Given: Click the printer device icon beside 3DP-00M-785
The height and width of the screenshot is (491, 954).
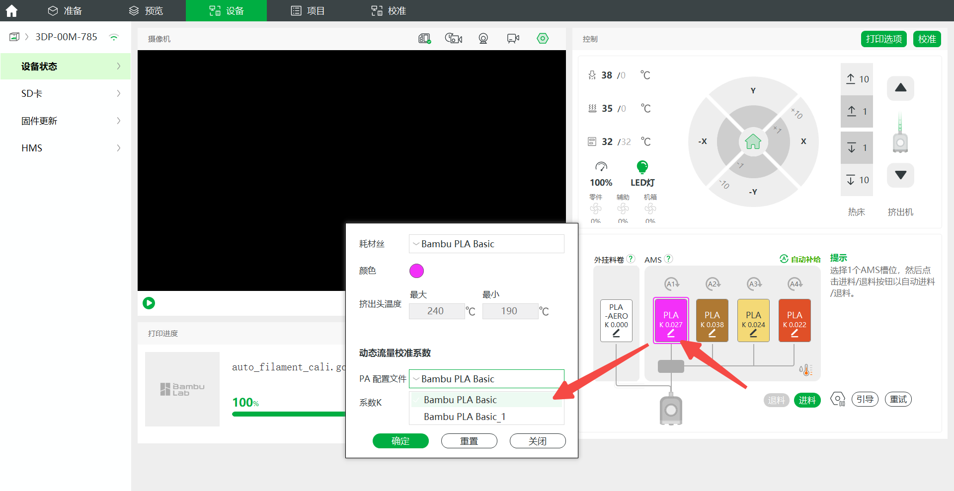Looking at the screenshot, I should click(x=14, y=37).
